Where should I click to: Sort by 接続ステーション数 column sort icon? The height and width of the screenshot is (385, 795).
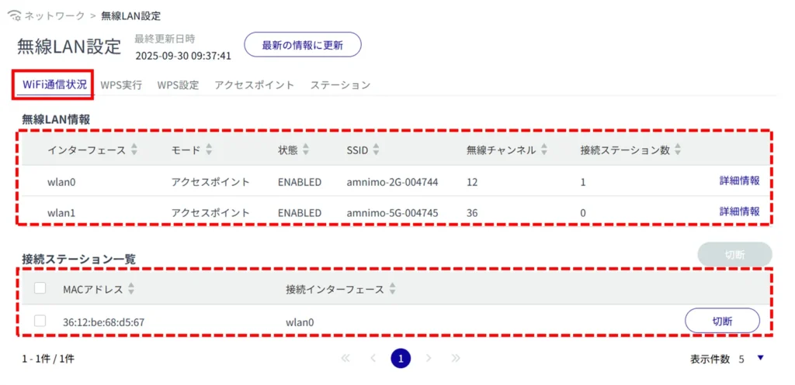coord(678,150)
